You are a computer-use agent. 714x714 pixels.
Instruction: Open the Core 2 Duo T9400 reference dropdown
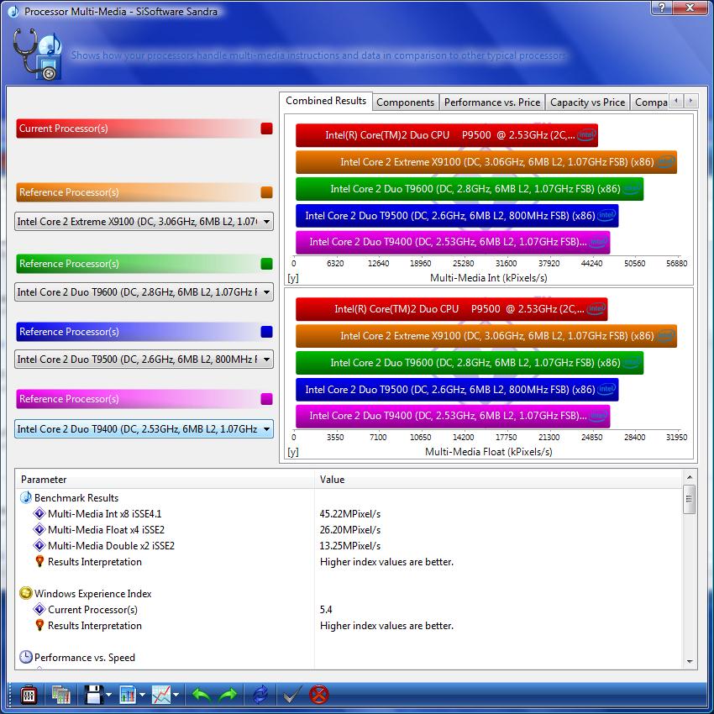click(x=144, y=429)
